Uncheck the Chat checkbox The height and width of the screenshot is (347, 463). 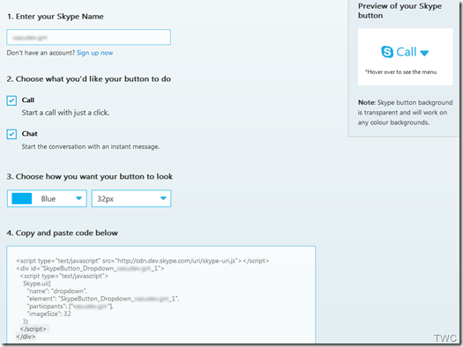[11, 134]
